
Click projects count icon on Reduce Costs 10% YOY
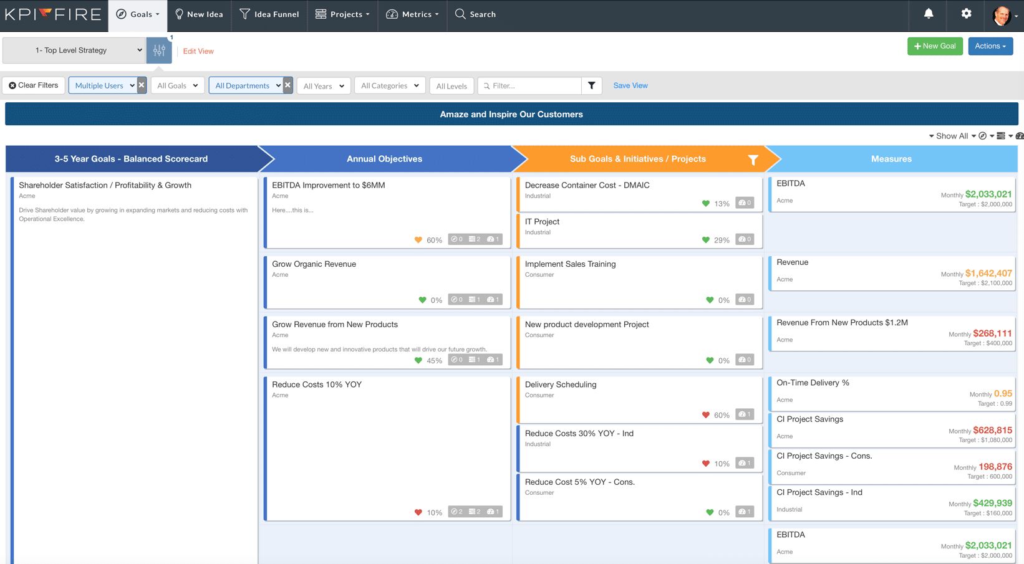coord(475,512)
